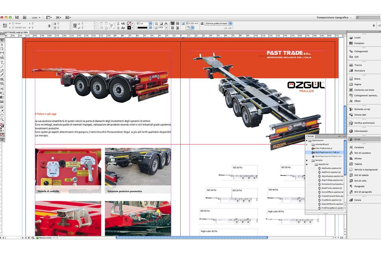
Task: Expand the calendarWizard folder
Action: pos(307,144)
